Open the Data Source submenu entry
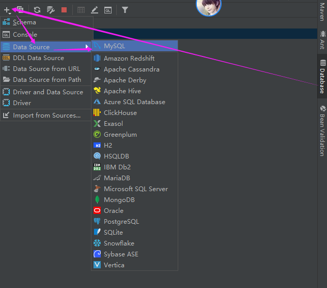327x288 pixels. [46, 47]
